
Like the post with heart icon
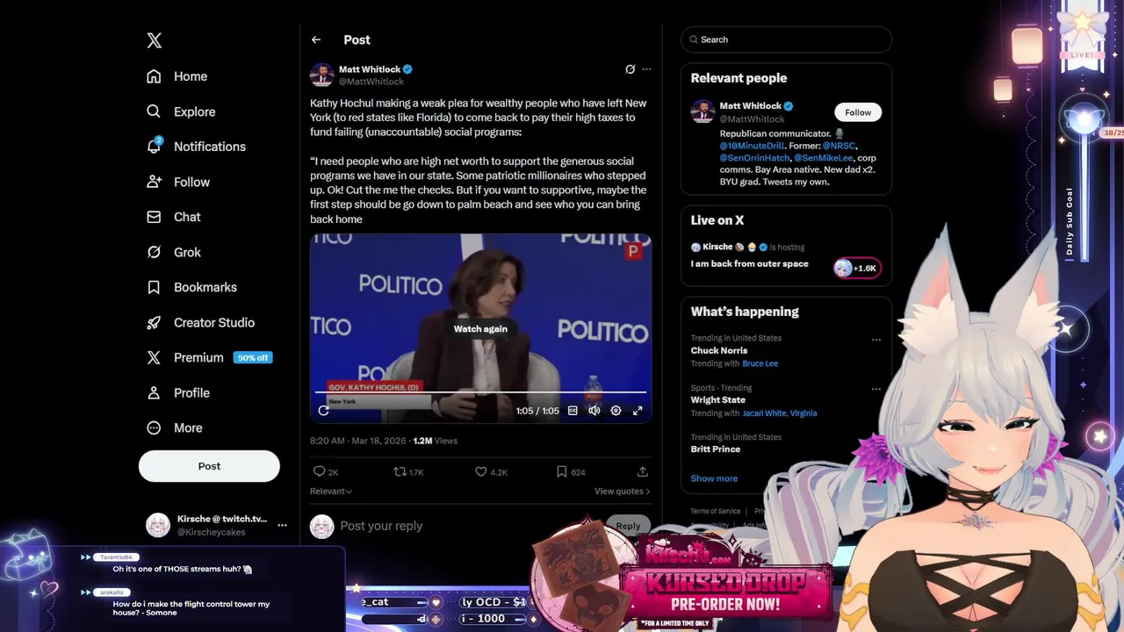tap(480, 471)
